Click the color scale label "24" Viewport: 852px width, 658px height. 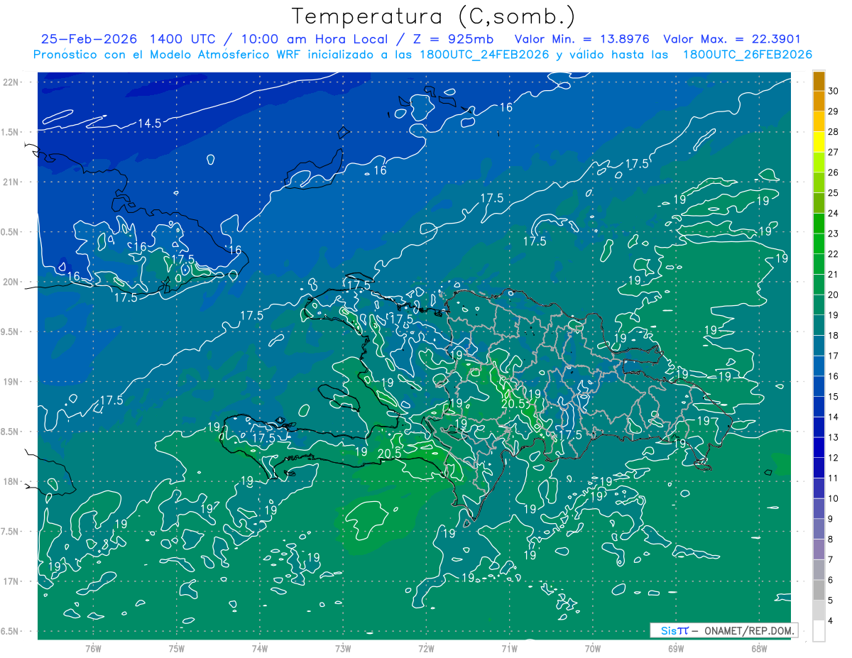[x=834, y=213]
